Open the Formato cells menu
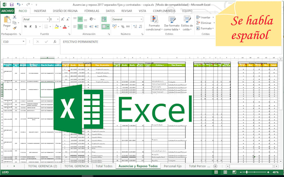This screenshot has height=177, width=284. tap(204, 28)
